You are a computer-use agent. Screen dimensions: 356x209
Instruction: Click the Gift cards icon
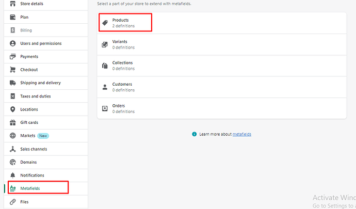point(13,123)
